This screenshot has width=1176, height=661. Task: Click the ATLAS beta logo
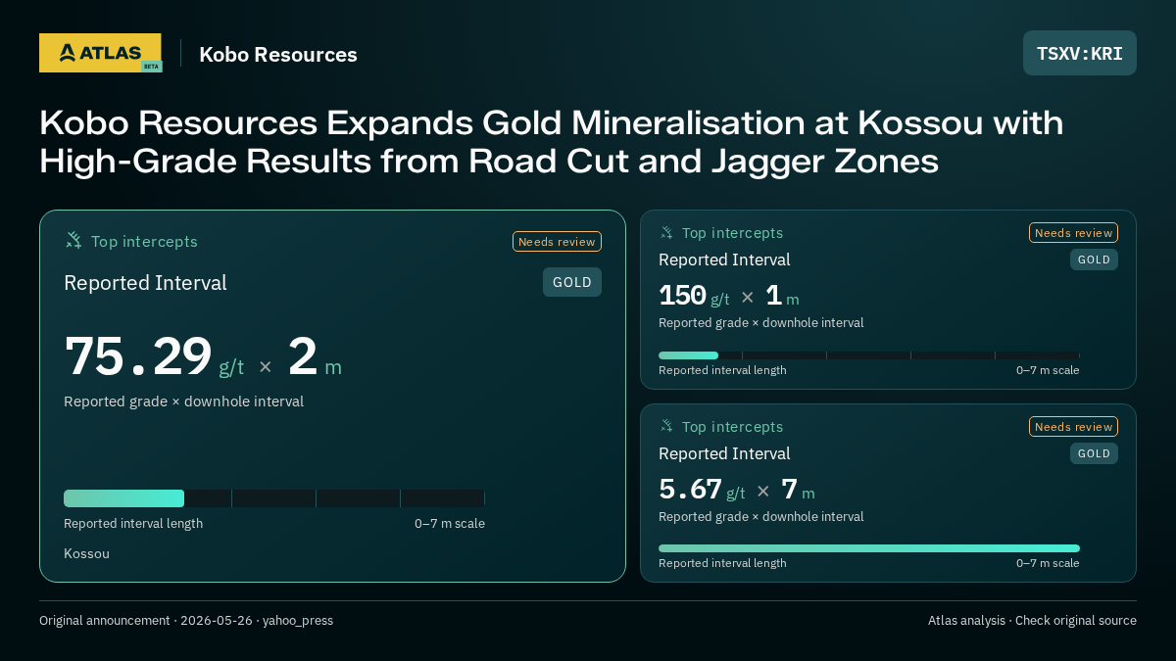tap(101, 53)
